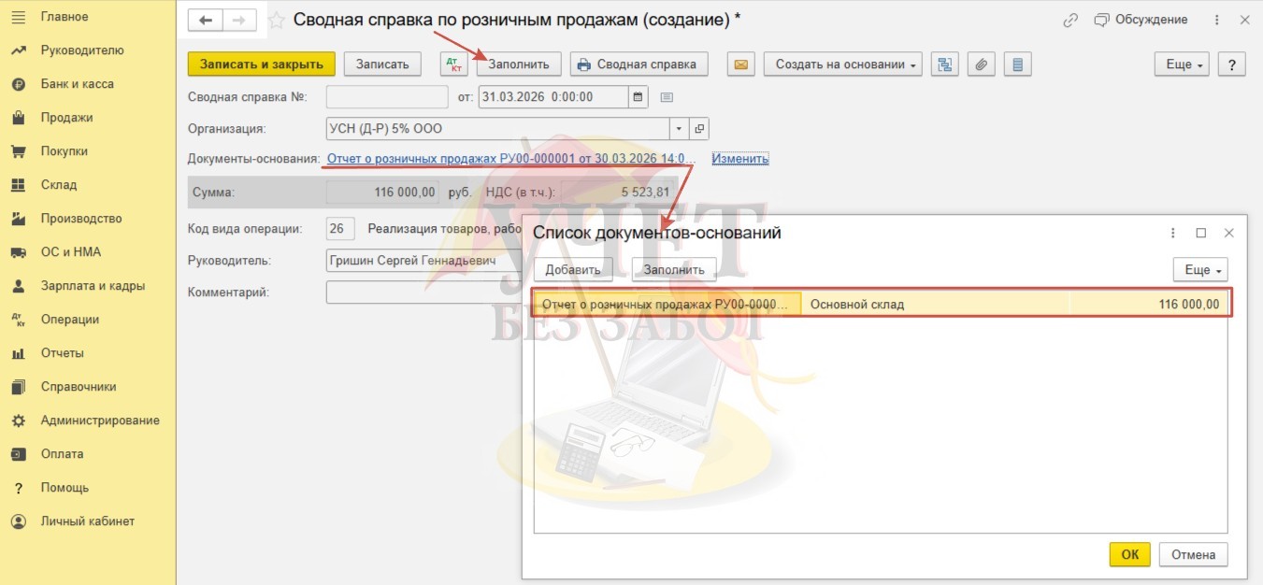Open Зарплата и кадры sidebar section

tap(93, 286)
